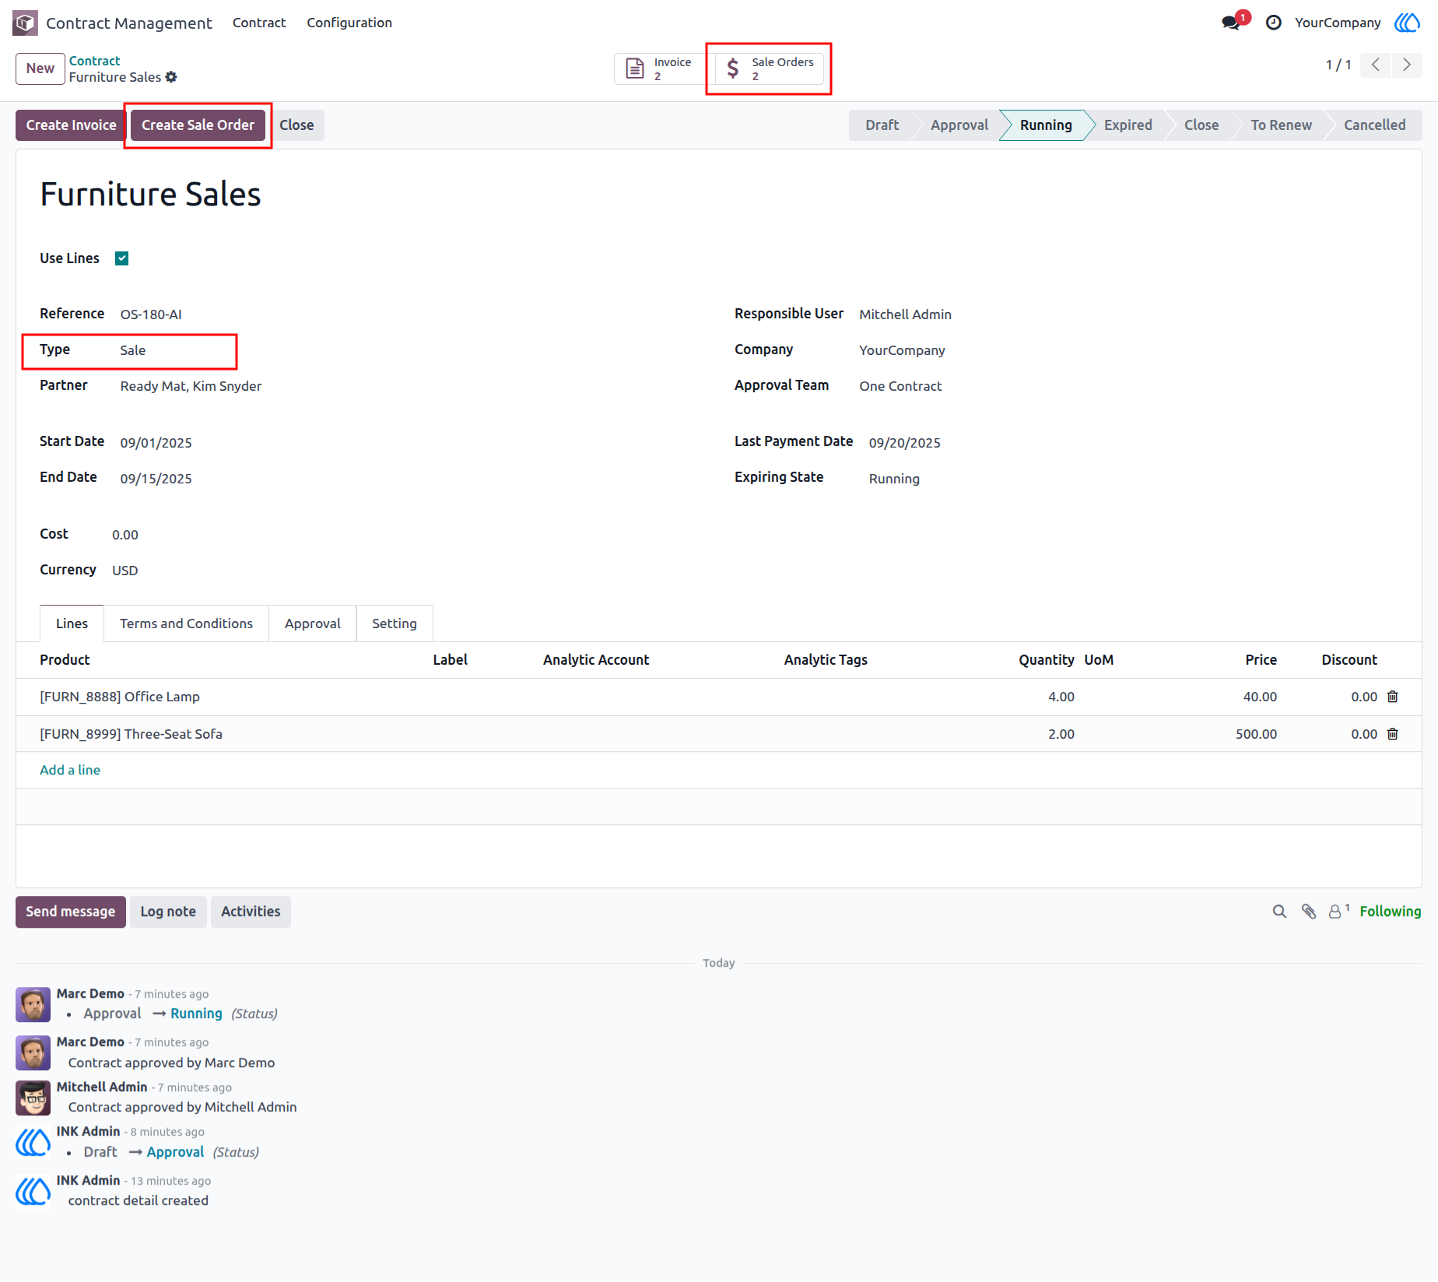This screenshot has height=1282, width=1438.
Task: Click the Following button
Action: coord(1390,911)
